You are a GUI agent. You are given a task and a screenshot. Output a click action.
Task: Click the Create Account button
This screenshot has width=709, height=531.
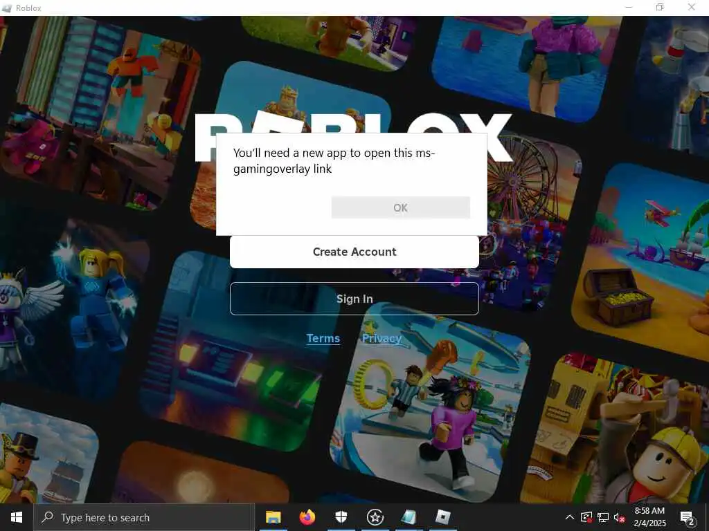(354, 252)
